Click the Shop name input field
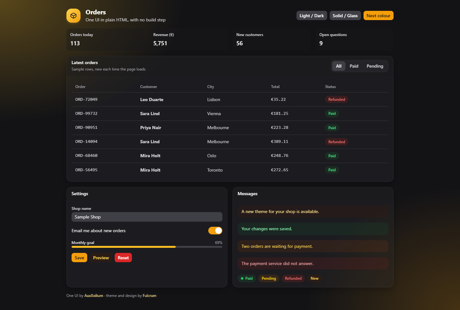Viewport: 460px width, 310px height. click(147, 217)
